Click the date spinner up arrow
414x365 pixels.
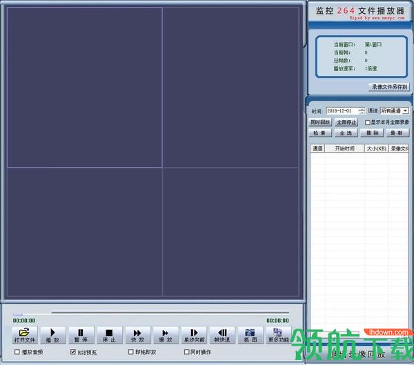click(x=362, y=109)
